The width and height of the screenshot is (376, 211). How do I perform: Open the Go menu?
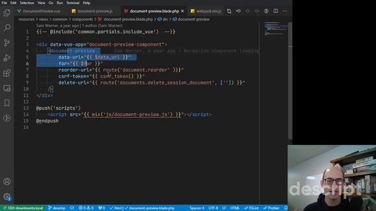(51, 3)
